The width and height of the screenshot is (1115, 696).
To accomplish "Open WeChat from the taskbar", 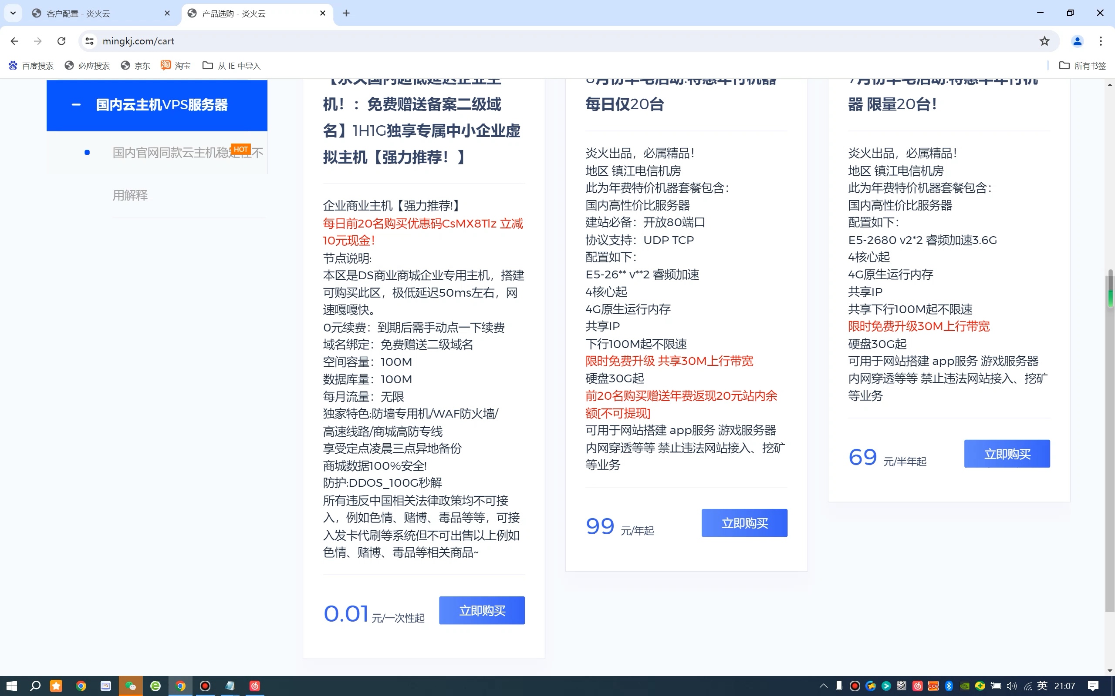I will click(130, 686).
